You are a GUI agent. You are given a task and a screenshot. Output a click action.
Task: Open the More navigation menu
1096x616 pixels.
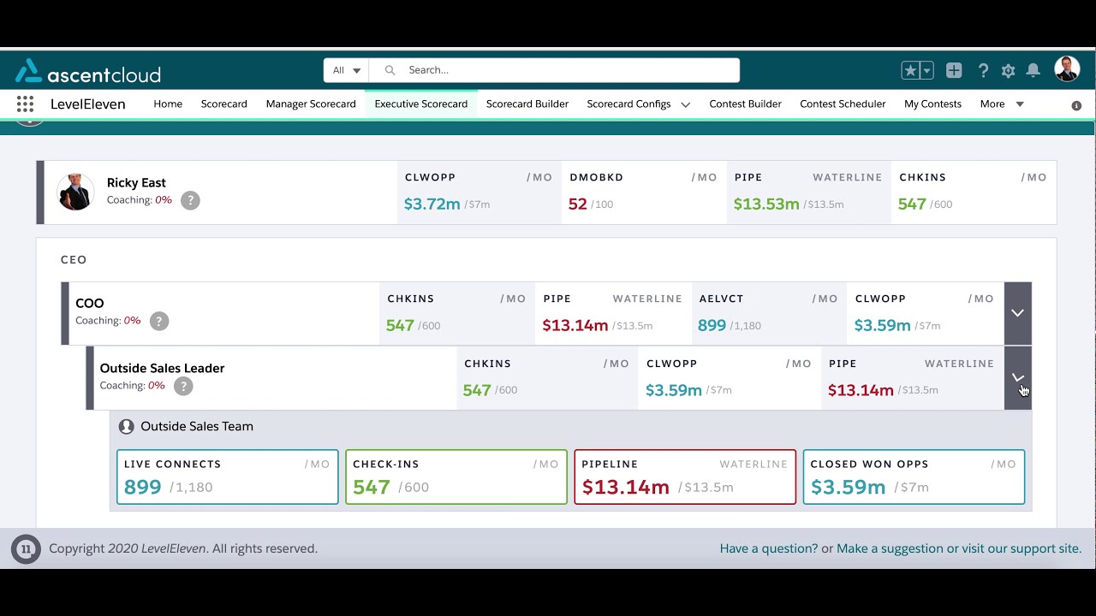1002,104
